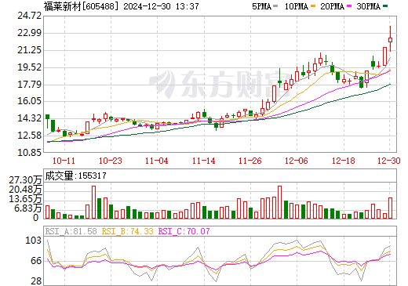The image size is (408, 286).
Task: Click the magenta 20PMA legend color marker
Action: tap(349, 6)
